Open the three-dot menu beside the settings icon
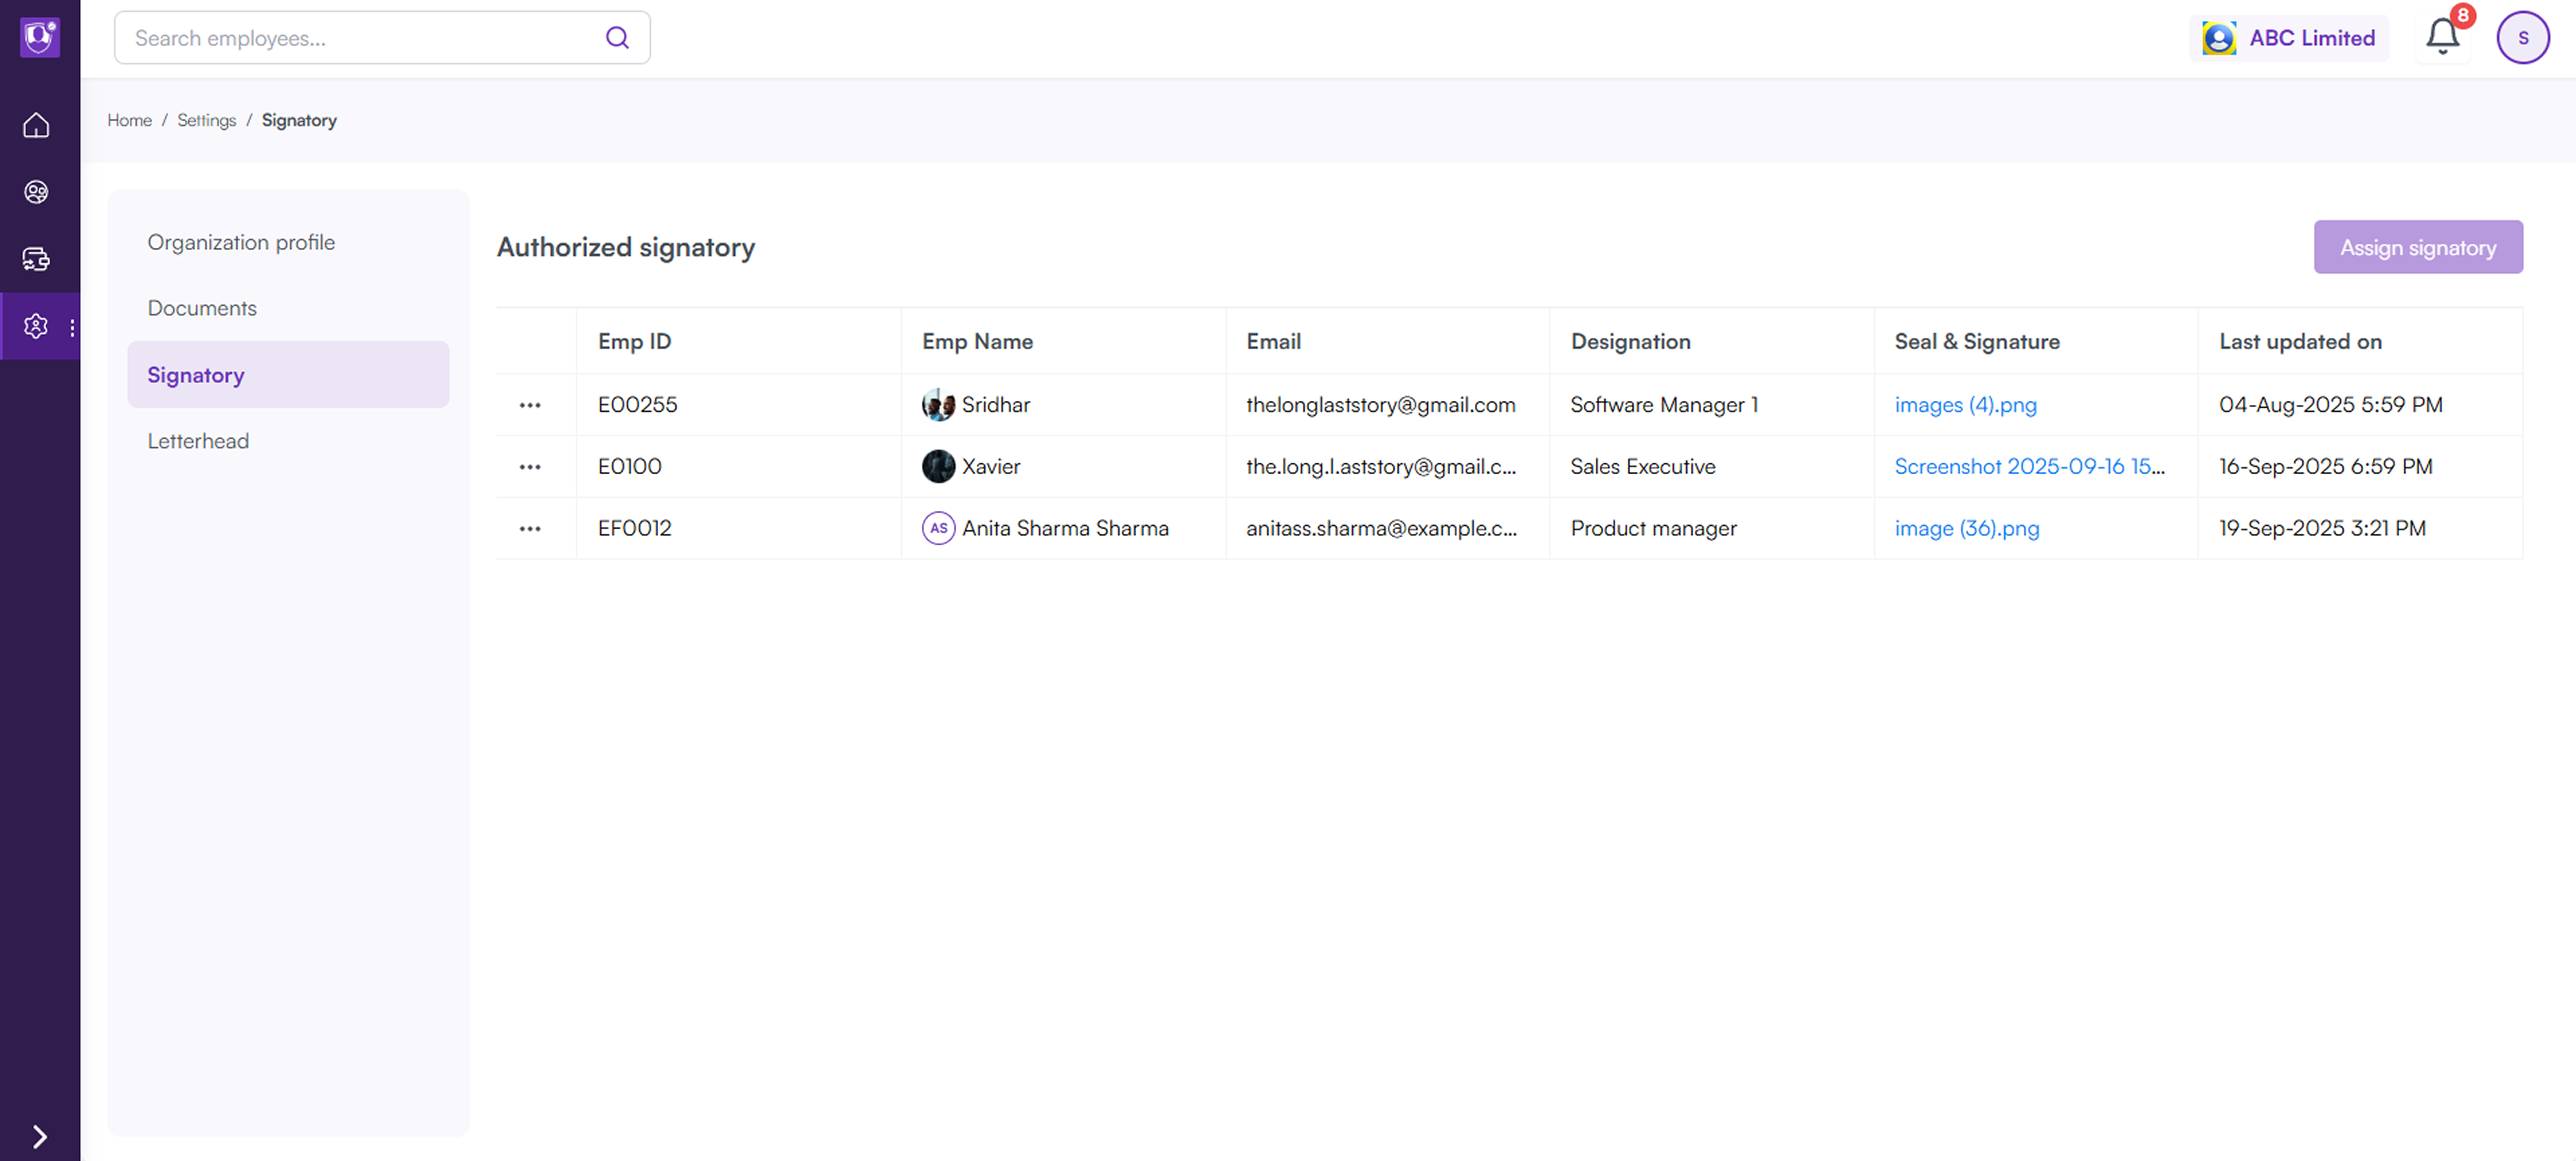Screen dimensions: 2576x1161 pyautogui.click(x=71, y=327)
